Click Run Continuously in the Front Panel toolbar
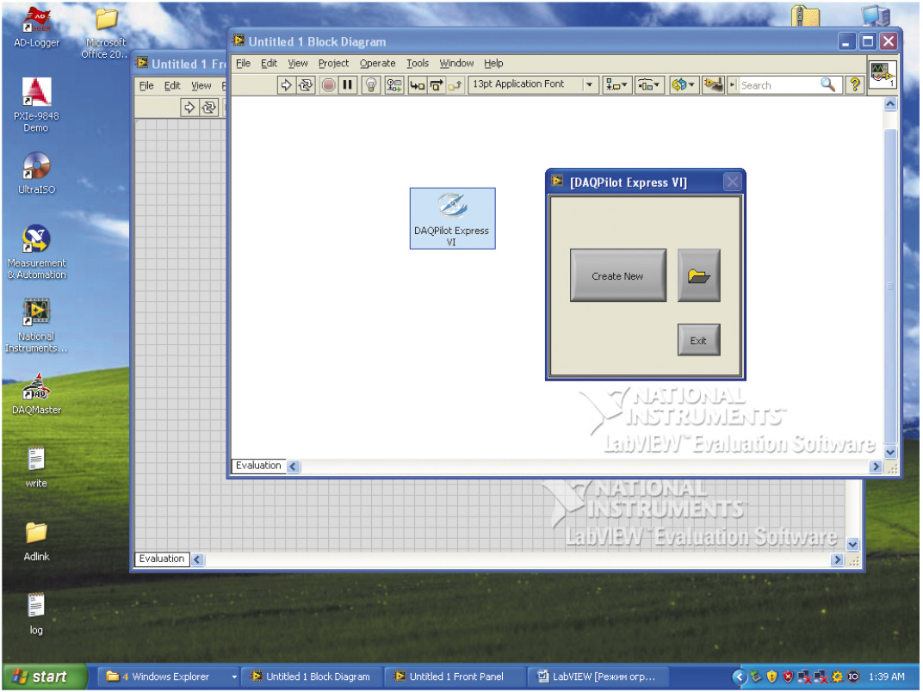This screenshot has width=923, height=692. tap(209, 108)
